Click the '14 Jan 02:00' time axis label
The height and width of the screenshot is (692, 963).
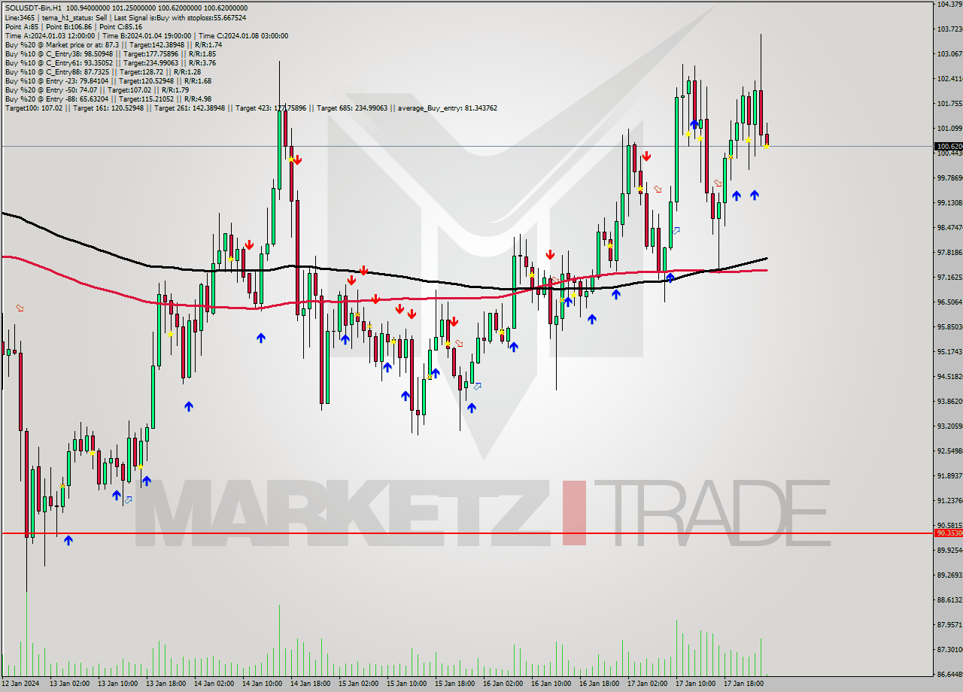click(213, 683)
